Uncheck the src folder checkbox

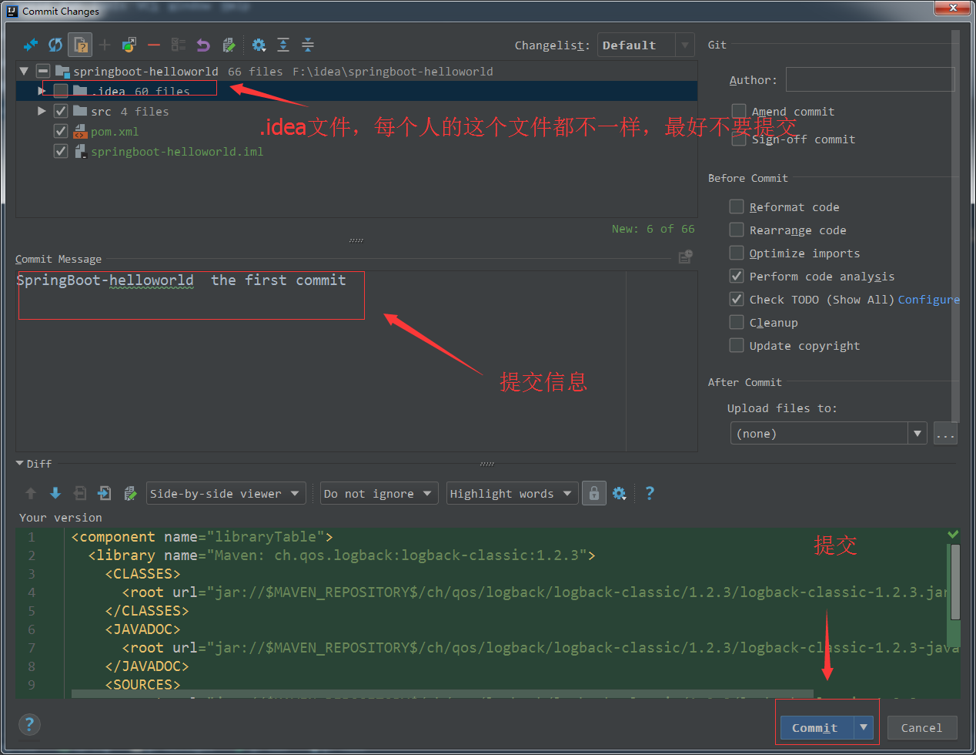61,111
